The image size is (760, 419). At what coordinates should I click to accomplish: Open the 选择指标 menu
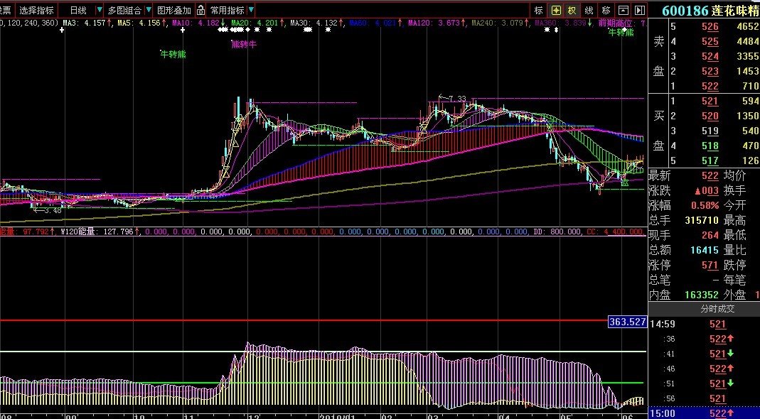click(x=36, y=11)
